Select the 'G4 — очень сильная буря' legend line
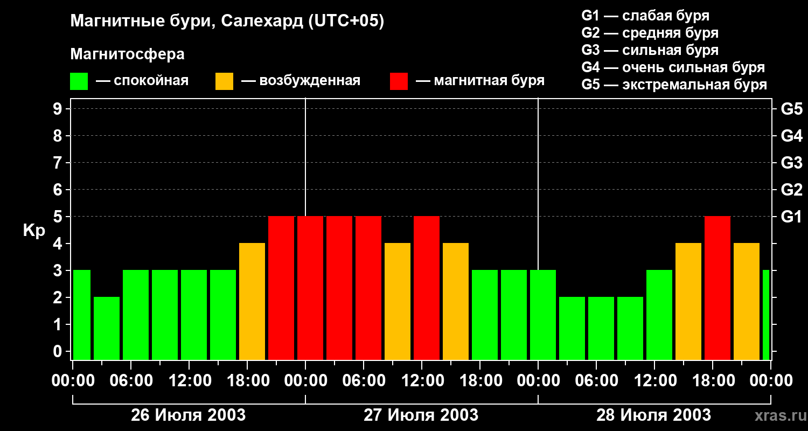808x431 pixels. click(673, 67)
